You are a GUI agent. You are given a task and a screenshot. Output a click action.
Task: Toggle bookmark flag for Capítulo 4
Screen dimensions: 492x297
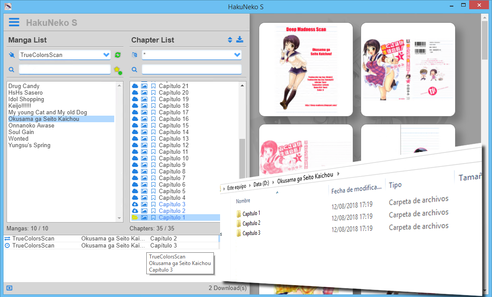tap(153, 198)
